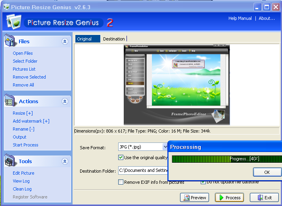The width and height of the screenshot is (282, 206).
Task: Expand the Resize [+] action
Action: [23, 113]
